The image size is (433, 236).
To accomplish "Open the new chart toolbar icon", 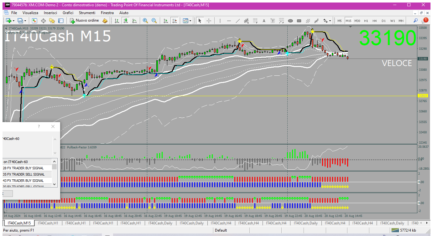I will click(8, 21).
